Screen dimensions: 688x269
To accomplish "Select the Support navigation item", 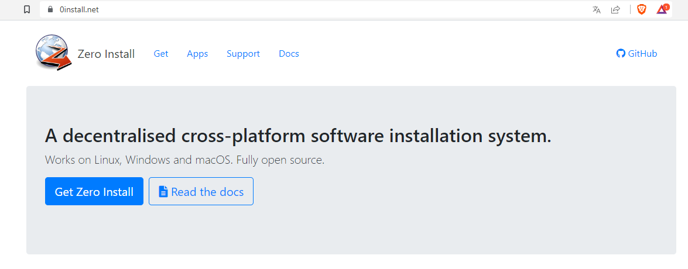I will [x=243, y=54].
